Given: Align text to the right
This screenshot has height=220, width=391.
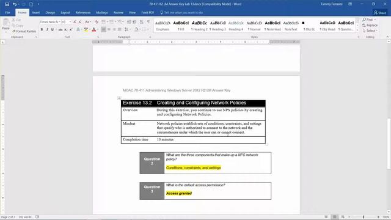Looking at the screenshot, I should [x=114, y=29].
